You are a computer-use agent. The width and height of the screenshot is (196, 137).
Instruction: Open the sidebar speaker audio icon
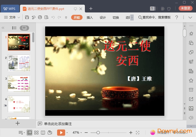(191, 118)
